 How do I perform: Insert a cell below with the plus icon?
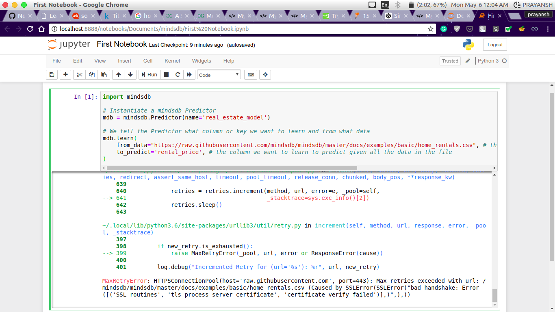pos(65,75)
